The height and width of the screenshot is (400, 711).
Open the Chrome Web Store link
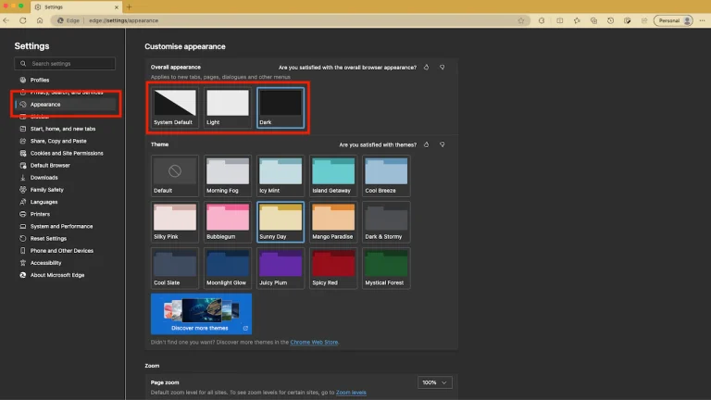[314, 342]
